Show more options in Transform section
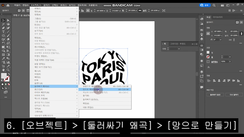Screen dimensions: 244x137 point(241,43)
